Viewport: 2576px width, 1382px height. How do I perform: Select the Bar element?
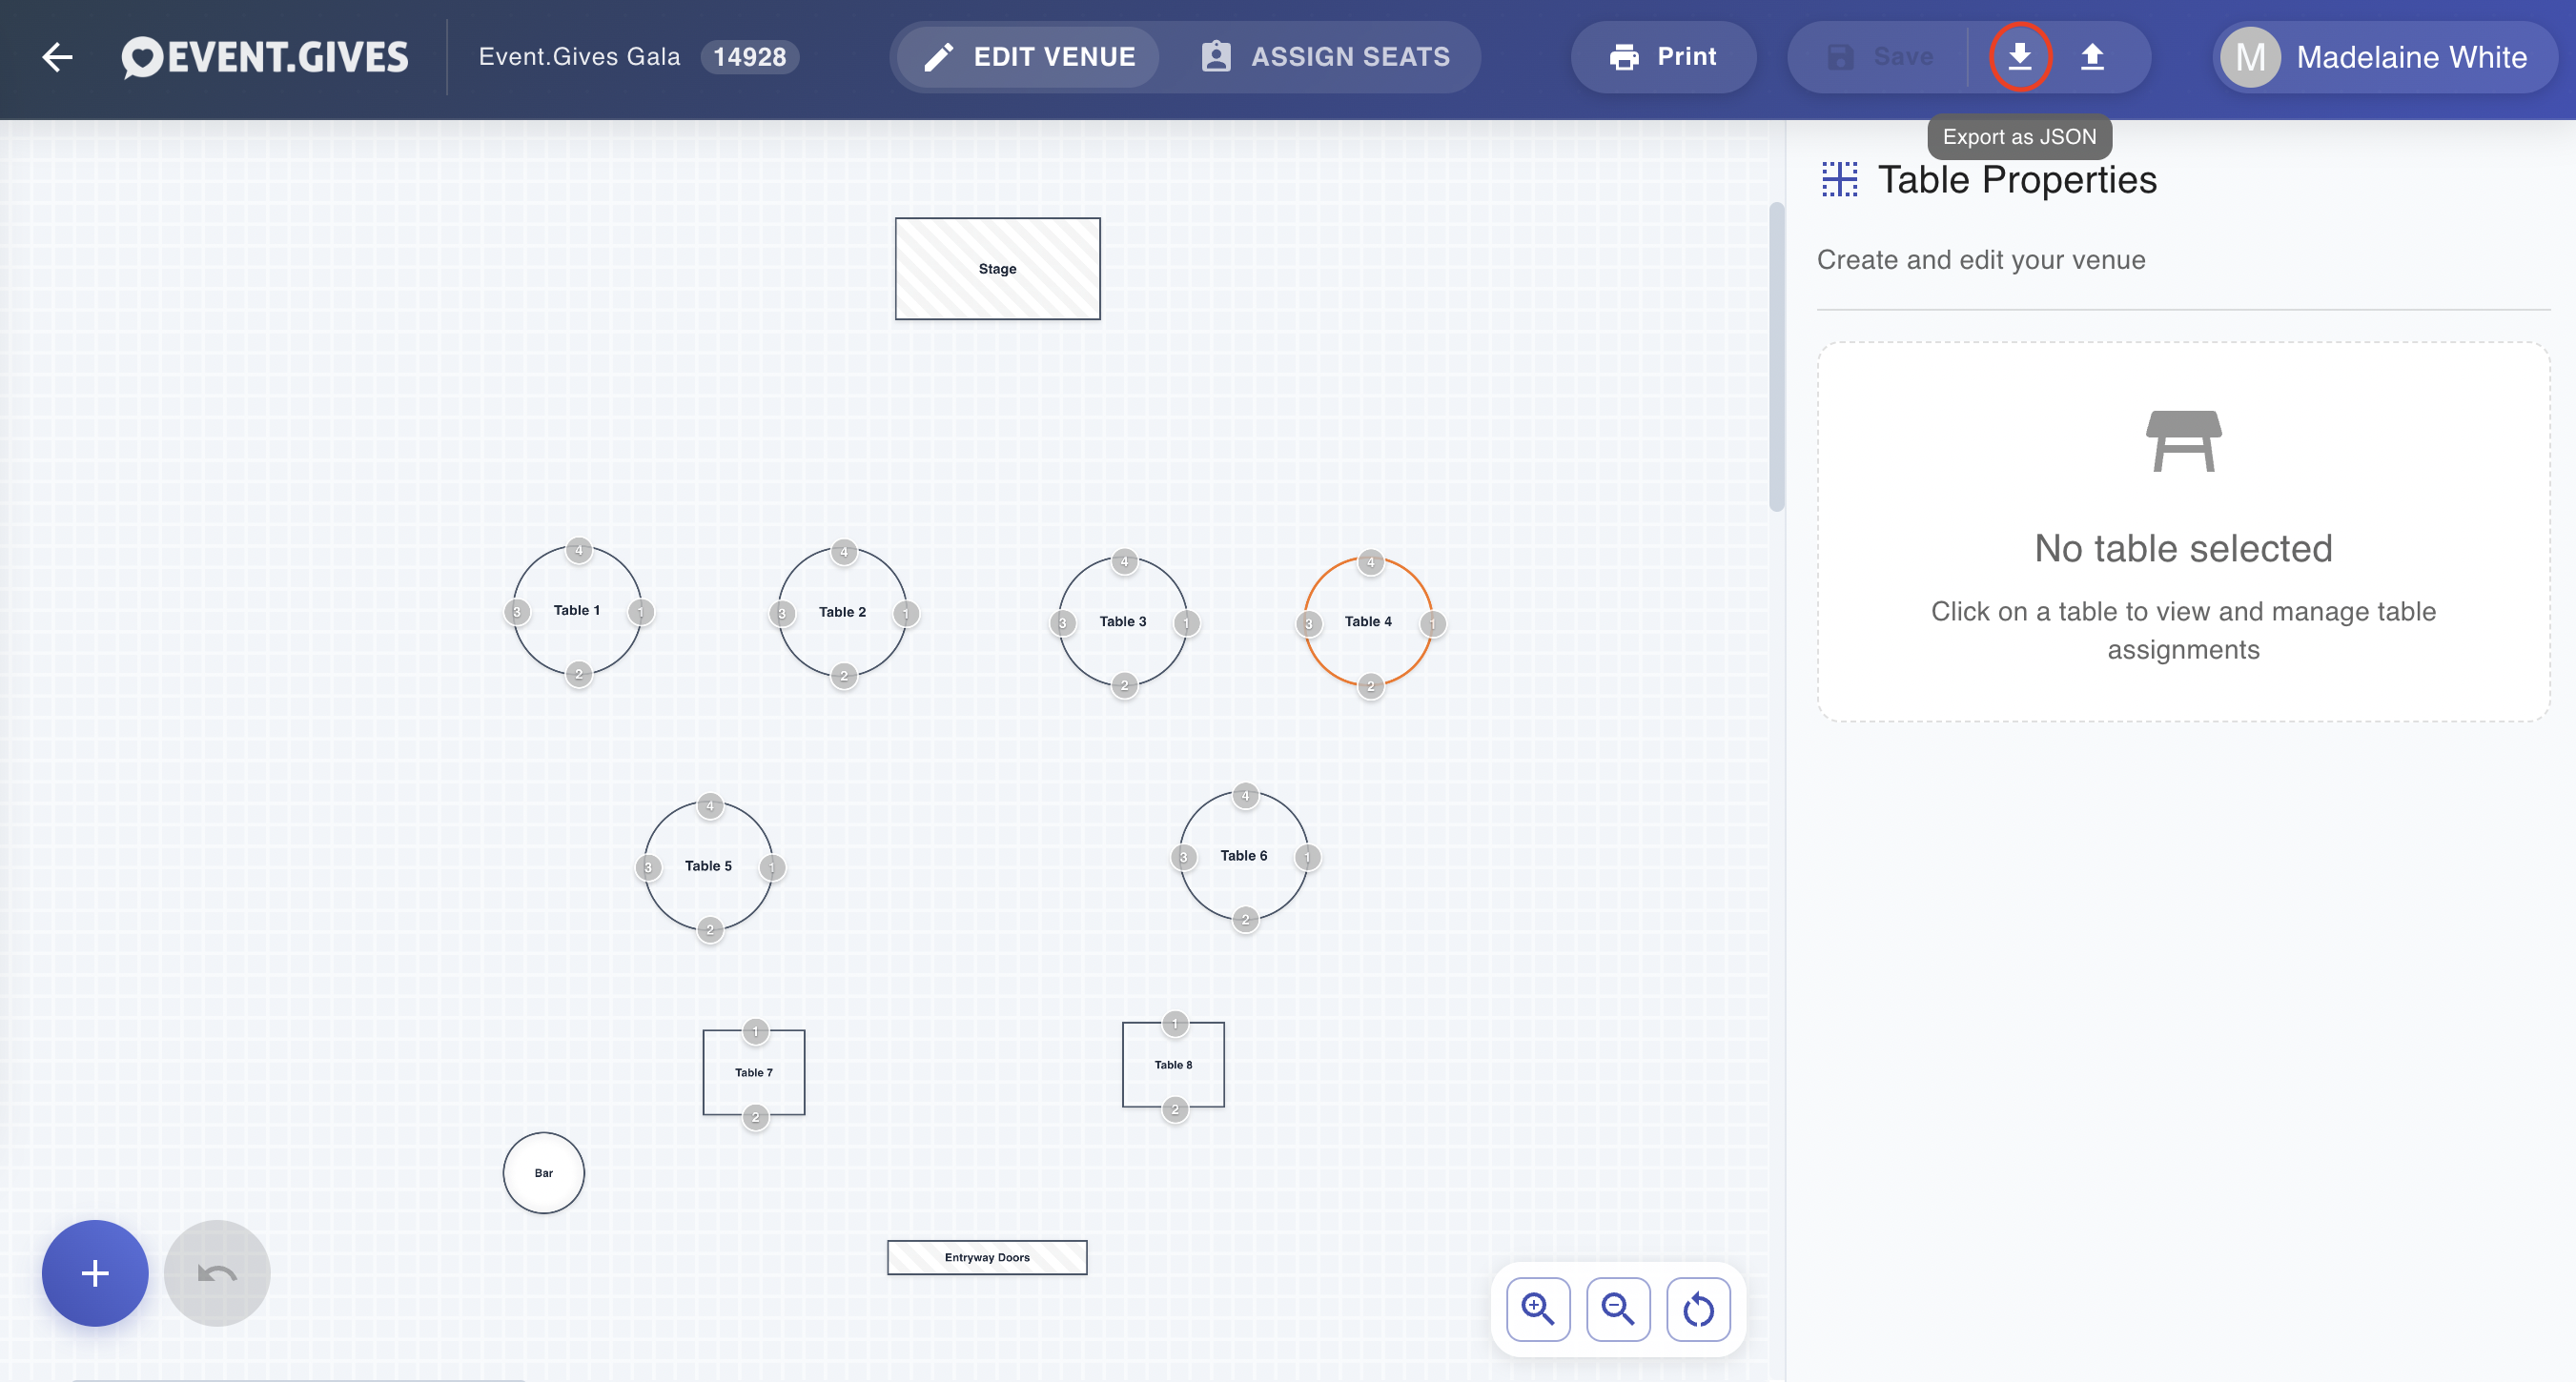tap(544, 1173)
